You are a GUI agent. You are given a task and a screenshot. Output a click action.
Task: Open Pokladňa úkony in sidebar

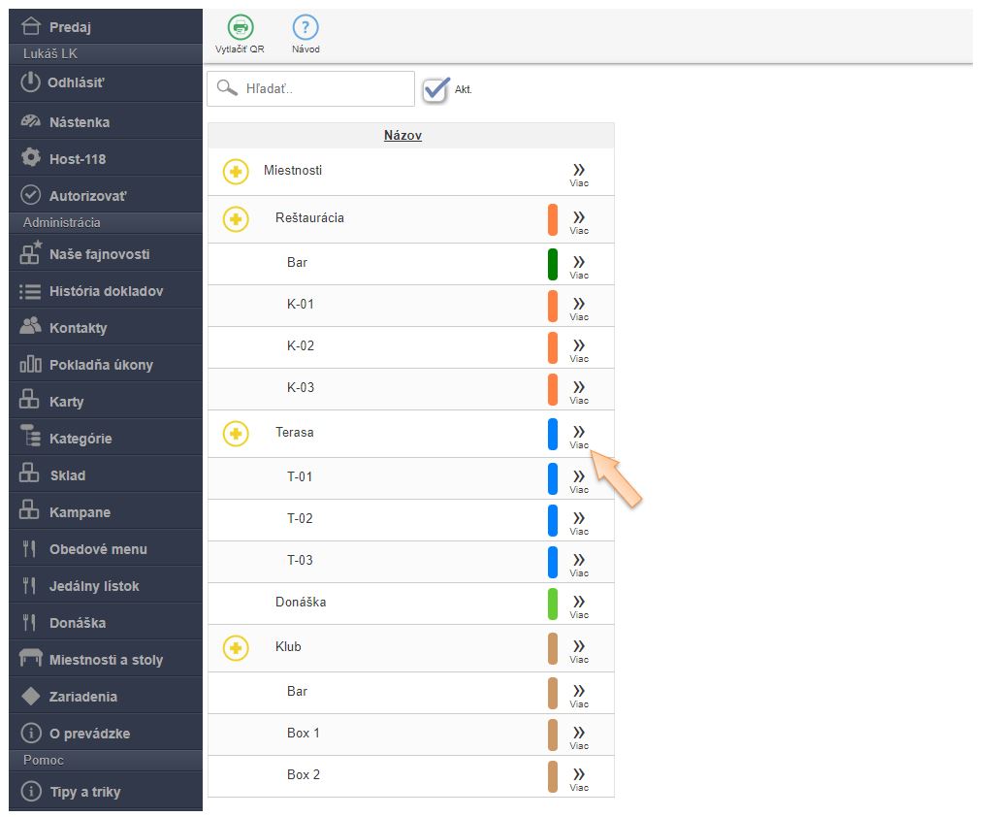coord(100,365)
